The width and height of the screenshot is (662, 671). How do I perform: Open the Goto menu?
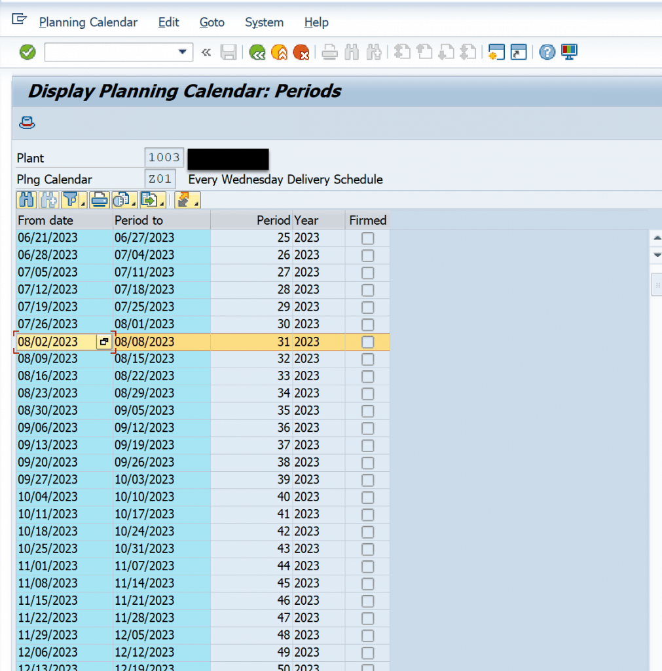click(211, 22)
